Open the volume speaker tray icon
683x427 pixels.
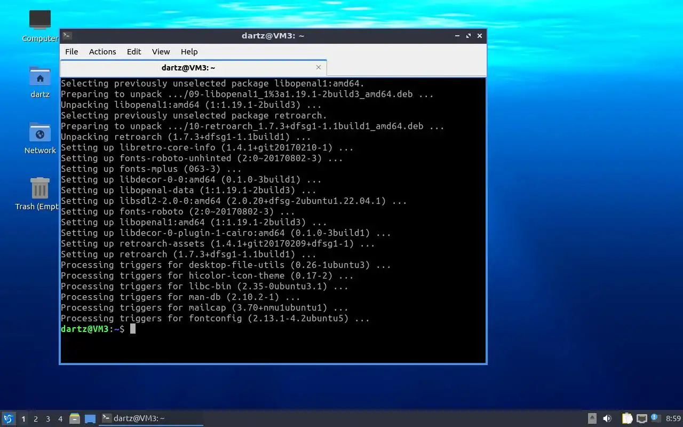607,418
